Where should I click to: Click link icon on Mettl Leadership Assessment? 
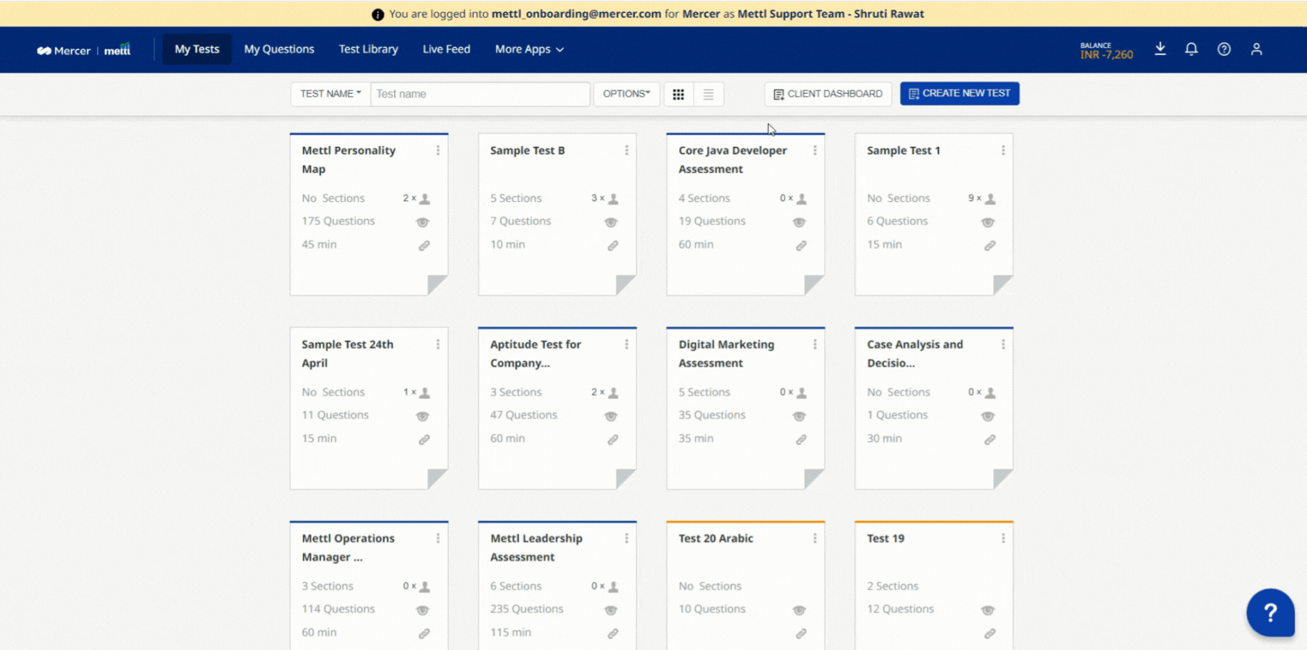click(613, 634)
